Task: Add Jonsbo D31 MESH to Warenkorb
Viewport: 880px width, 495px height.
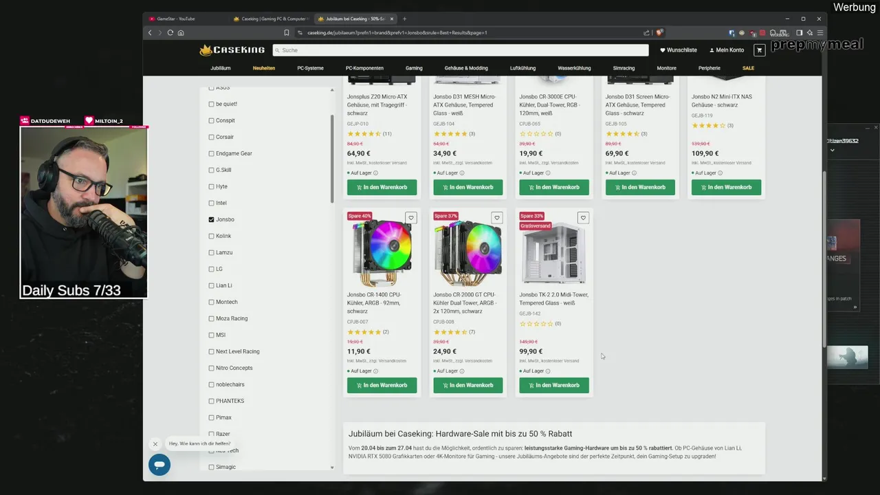Action: (x=468, y=187)
